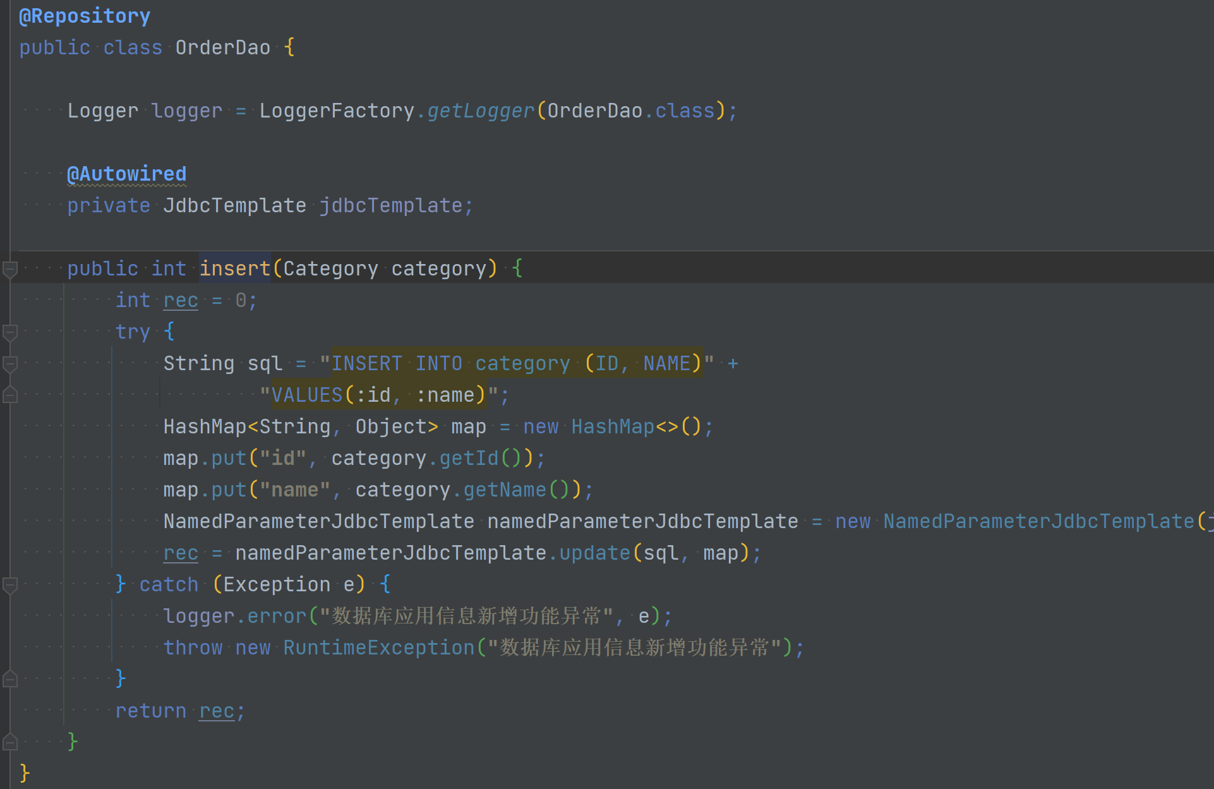
Task: Place cursor on insert method name
Action: (x=234, y=268)
